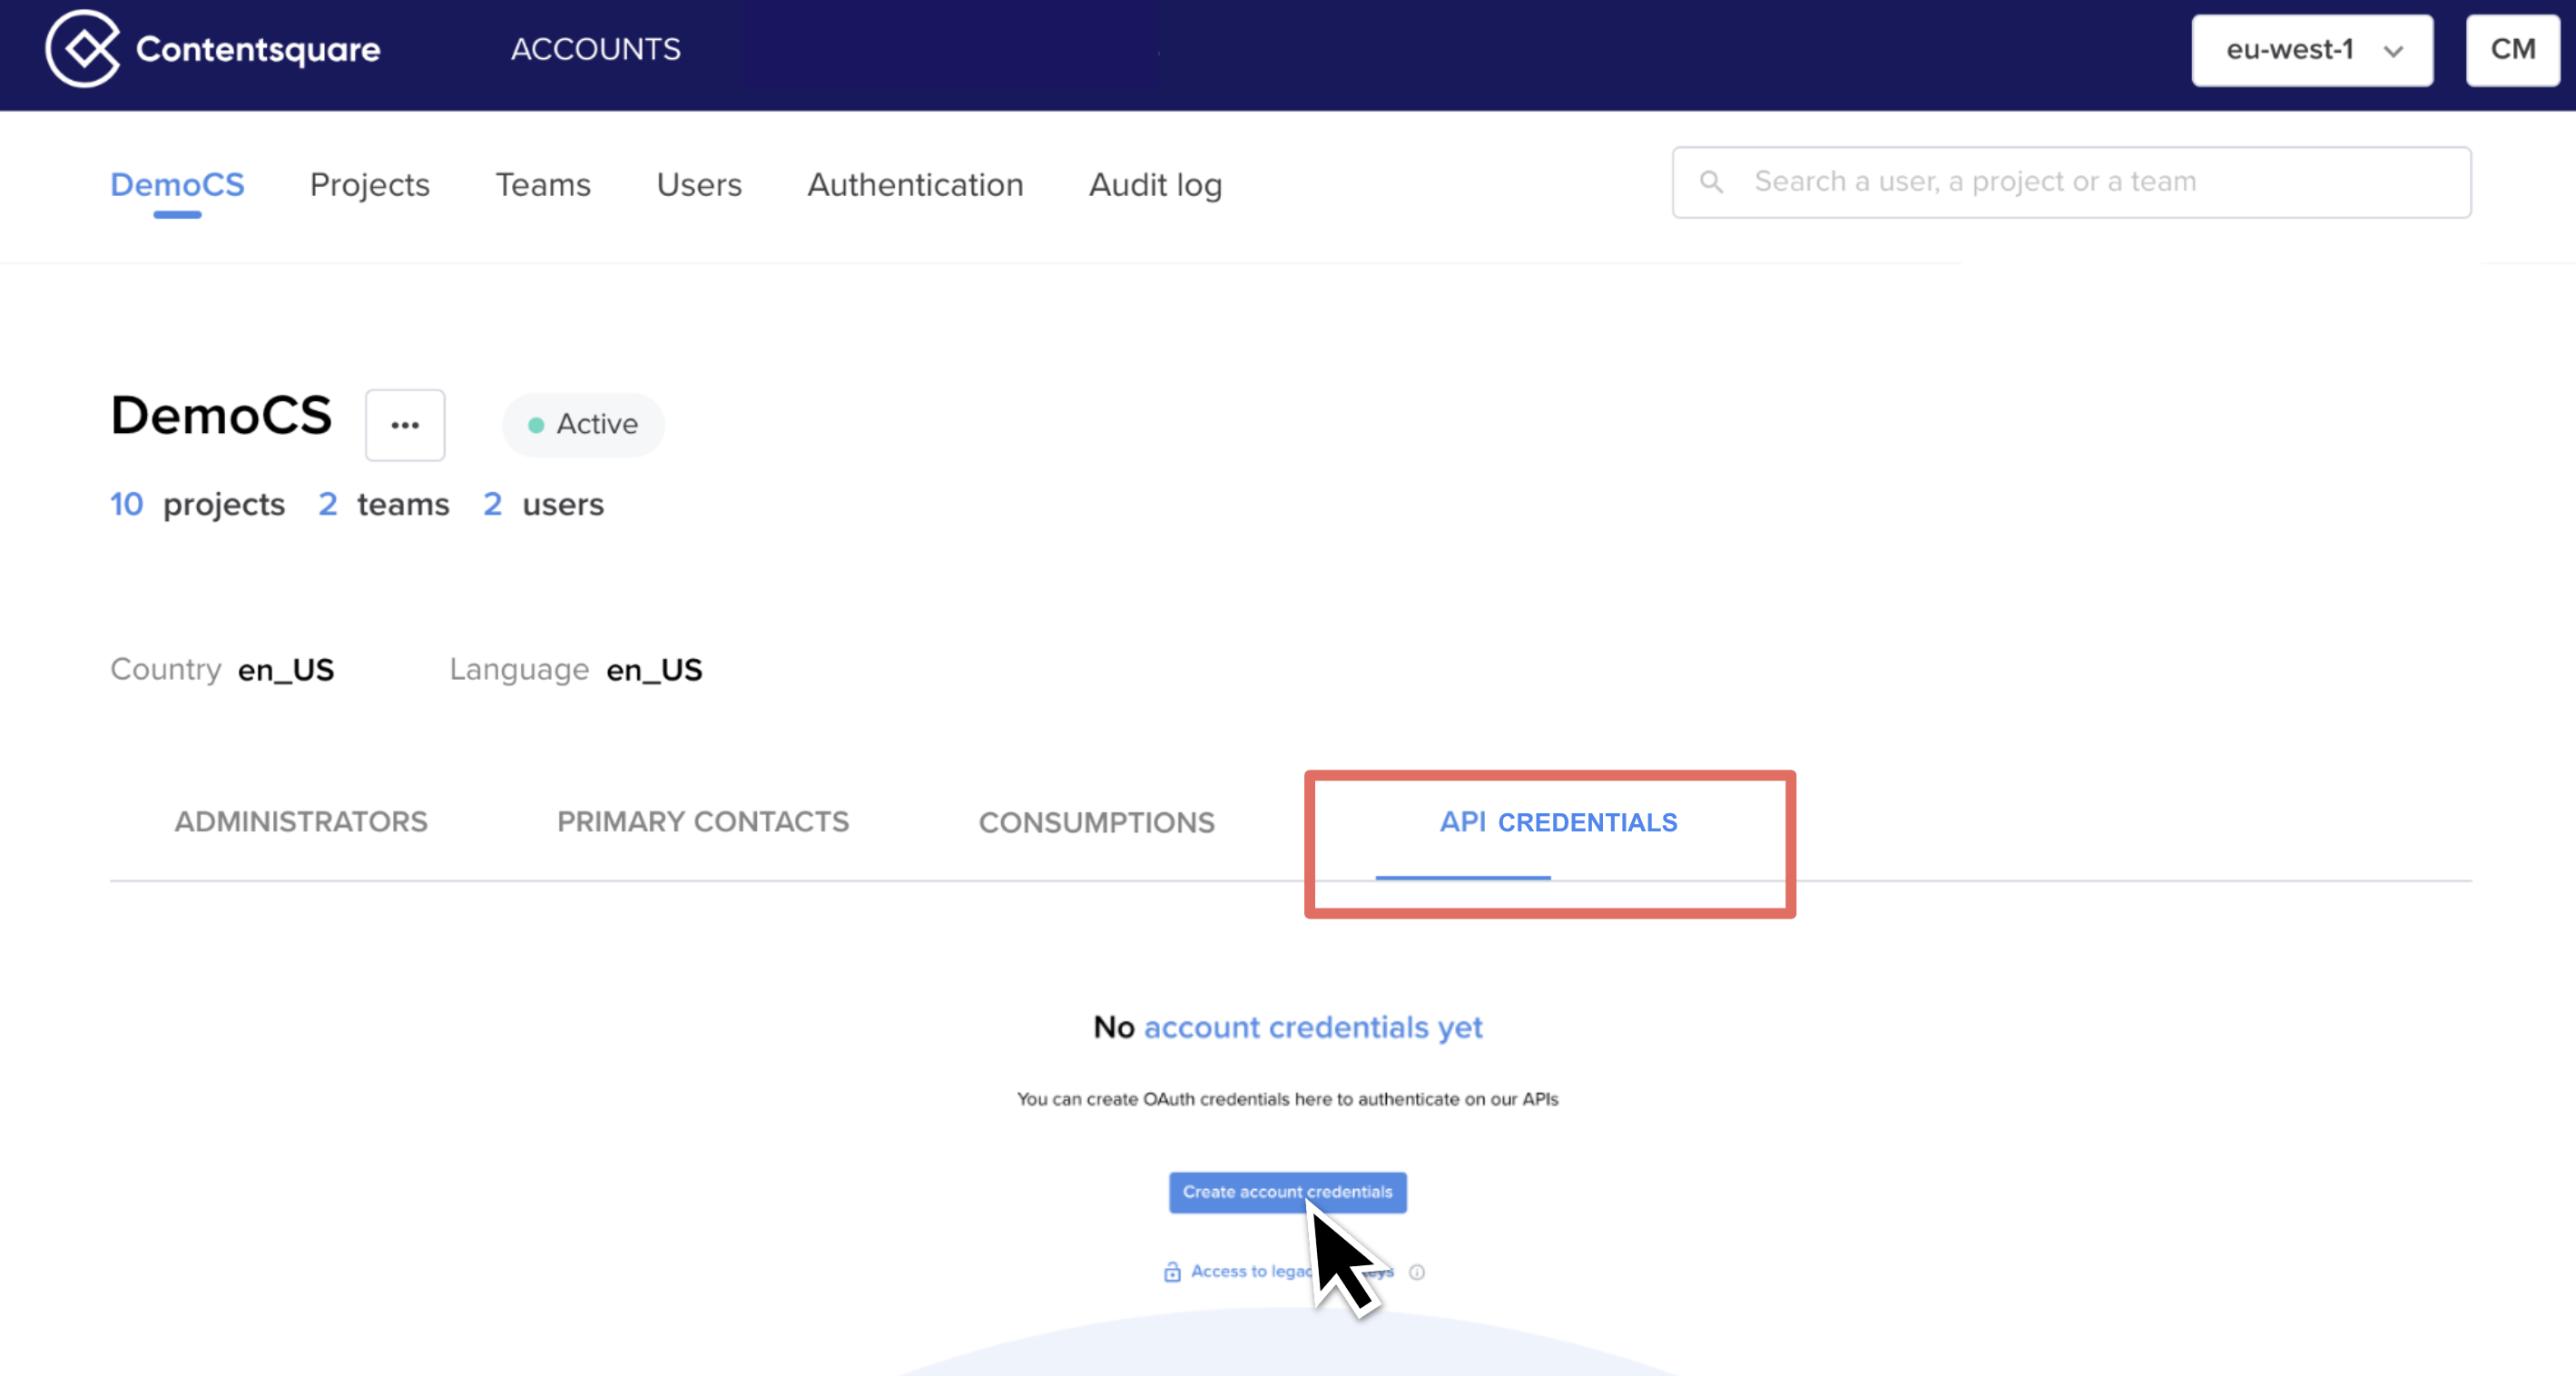Open the 10 projects link
This screenshot has height=1376, width=2576.
[198, 504]
